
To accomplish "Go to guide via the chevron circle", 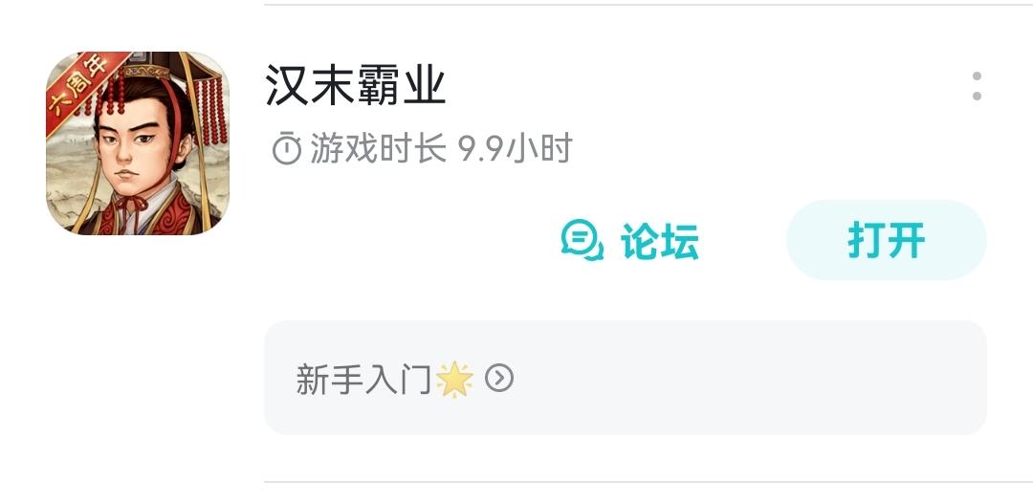I will 498,378.
